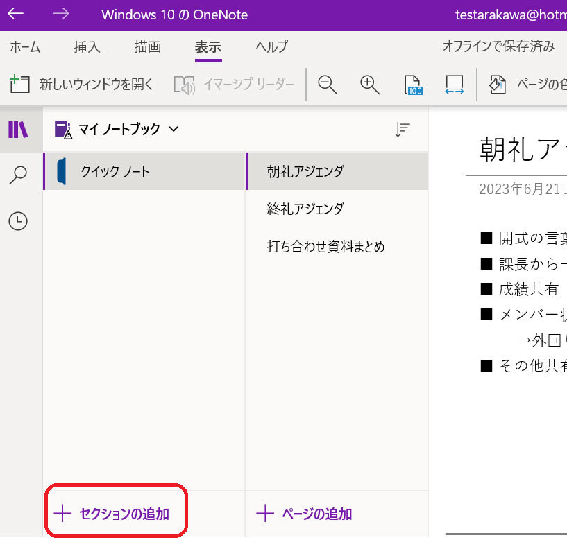Select the クイック ノート section
This screenshot has width=567, height=540.
[115, 171]
